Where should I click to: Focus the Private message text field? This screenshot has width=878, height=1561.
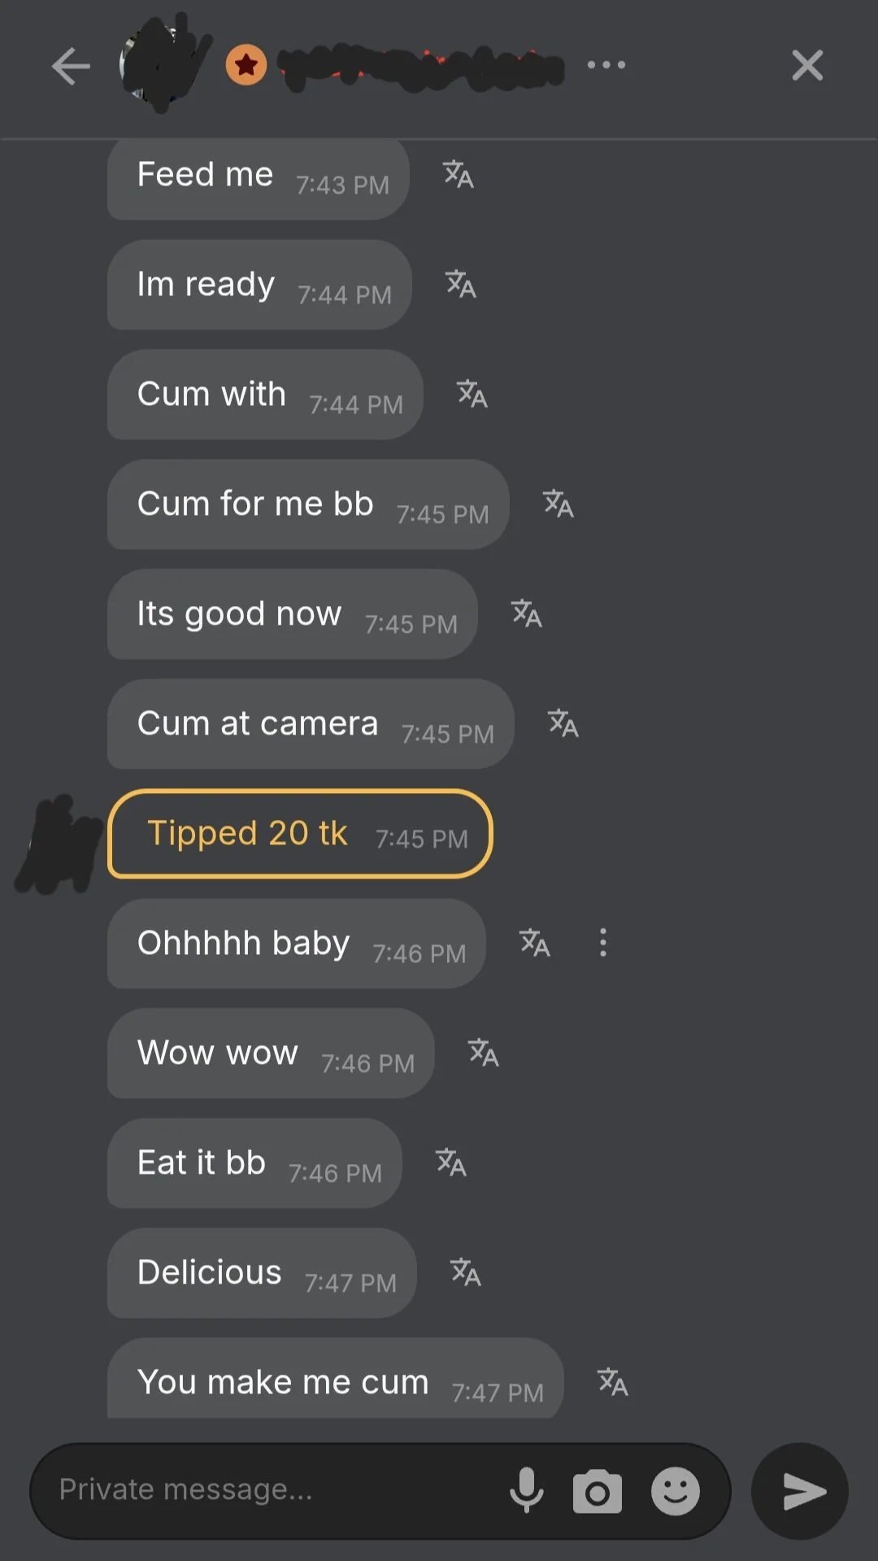[x=268, y=1490]
